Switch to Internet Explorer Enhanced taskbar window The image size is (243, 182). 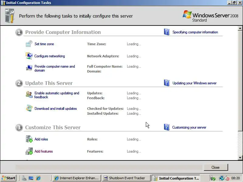coord(77,178)
